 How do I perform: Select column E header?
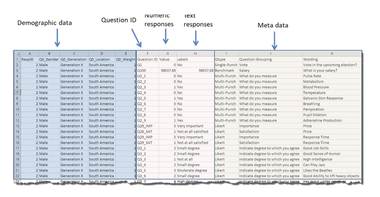pyautogui.click(x=126, y=54)
